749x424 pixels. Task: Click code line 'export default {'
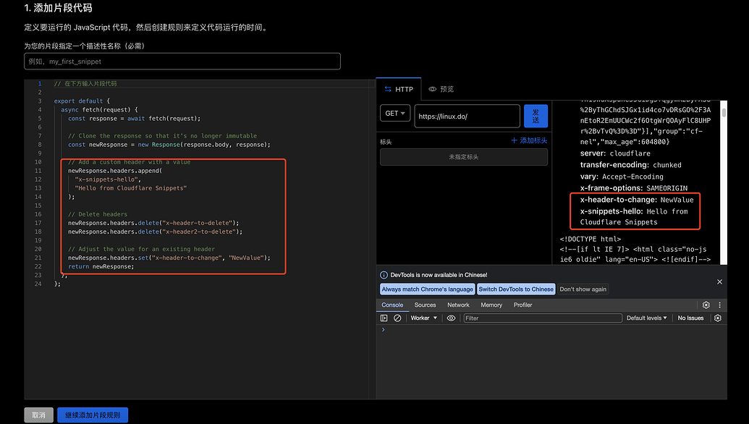tap(82, 101)
